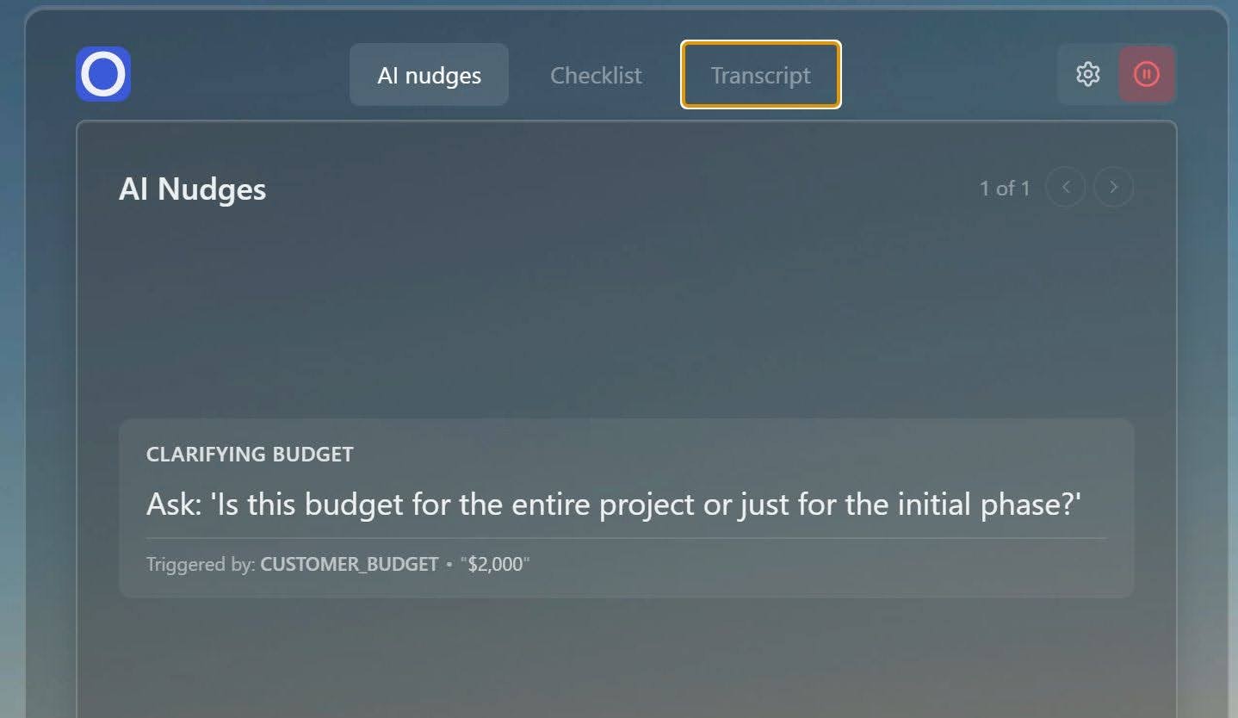This screenshot has width=1238, height=718.
Task: Click the suggested budget clarifying question
Action: click(613, 504)
